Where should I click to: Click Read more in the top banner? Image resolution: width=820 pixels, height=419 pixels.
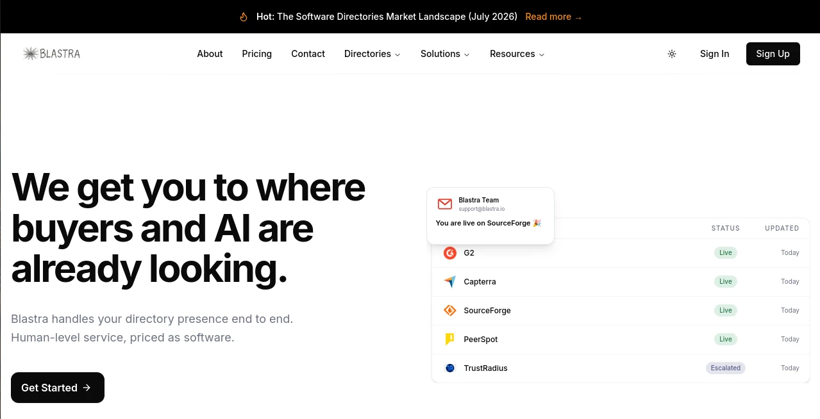[554, 17]
